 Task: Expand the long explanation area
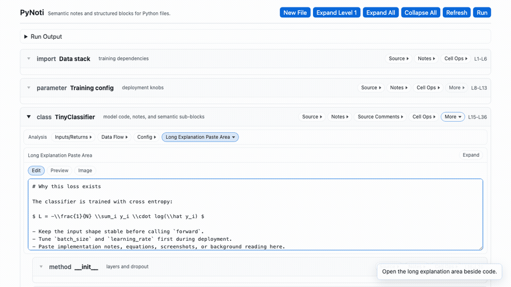[x=471, y=155]
